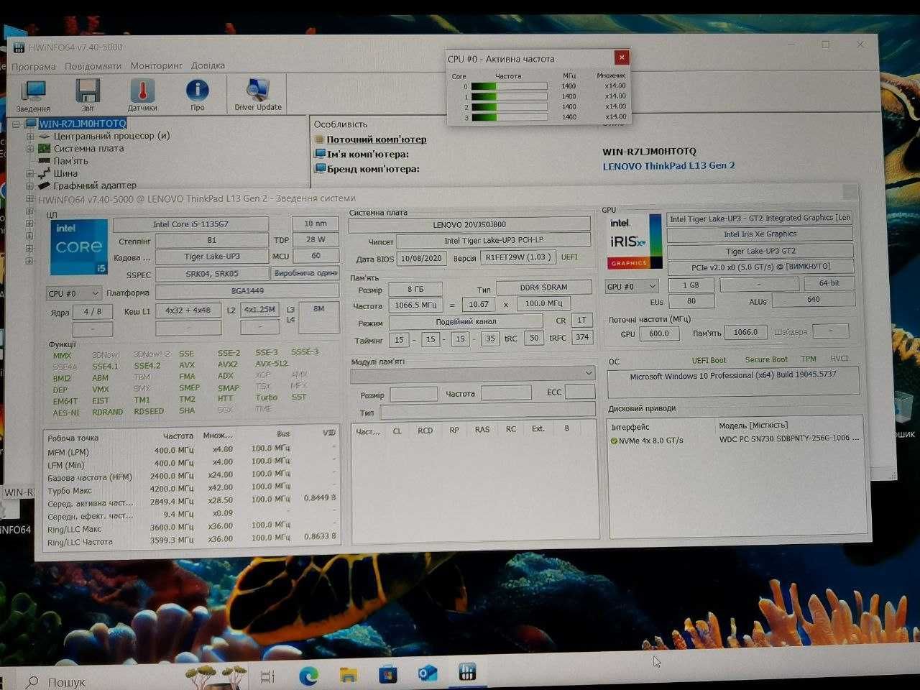Click the Звіт floppy disk report icon
The width and height of the screenshot is (920, 690).
pos(88,96)
